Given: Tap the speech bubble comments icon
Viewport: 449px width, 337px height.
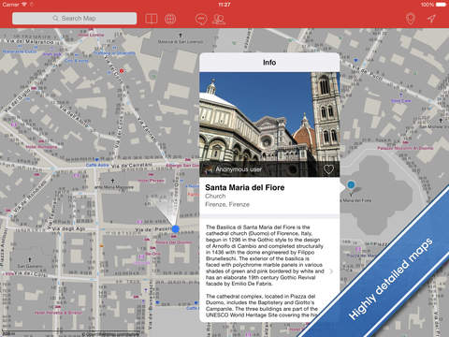Looking at the screenshot, I should pyautogui.click(x=201, y=19).
